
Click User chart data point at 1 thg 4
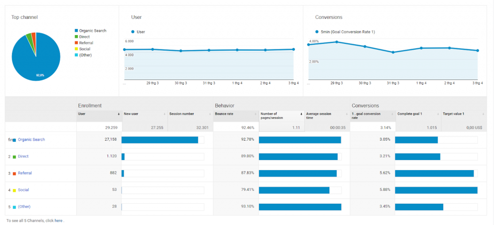pos(237,50)
